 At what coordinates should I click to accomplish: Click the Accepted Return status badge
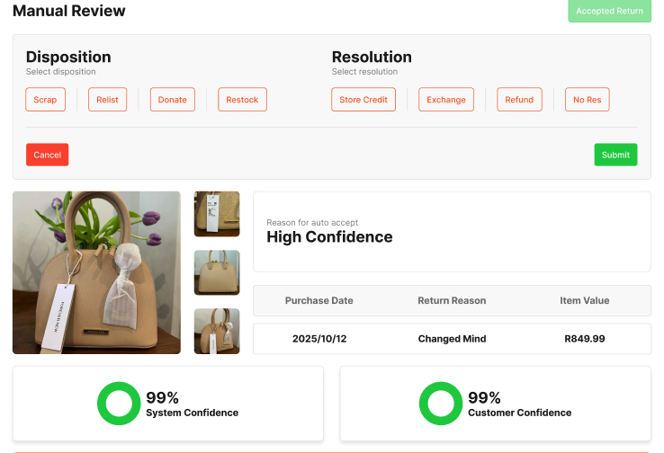(x=609, y=11)
